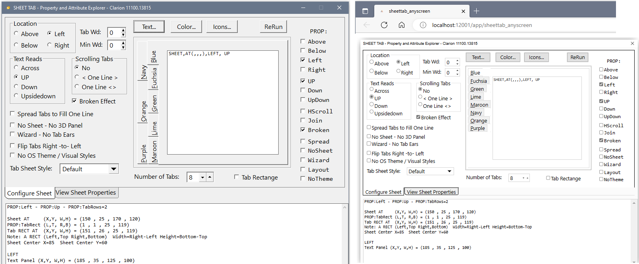
Task: Click the localhost address bar URL
Action: click(x=482, y=25)
